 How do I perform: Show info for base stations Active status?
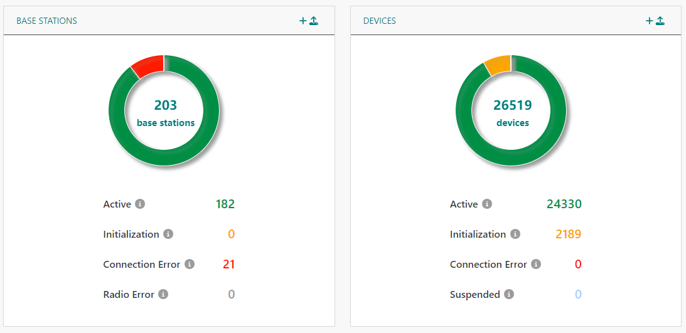click(140, 204)
